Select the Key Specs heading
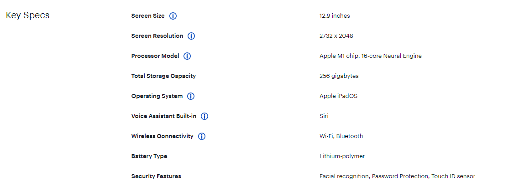The height and width of the screenshot is (191, 519). pos(28,15)
